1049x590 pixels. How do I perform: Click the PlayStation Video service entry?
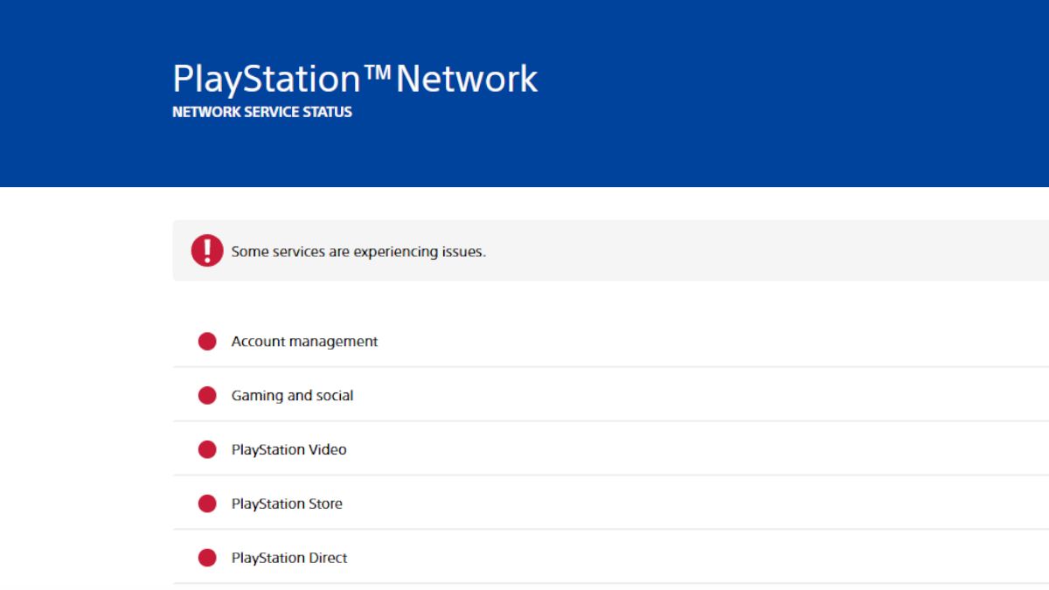click(288, 449)
